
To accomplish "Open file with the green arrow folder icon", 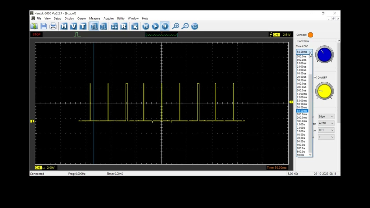I will [34, 26].
